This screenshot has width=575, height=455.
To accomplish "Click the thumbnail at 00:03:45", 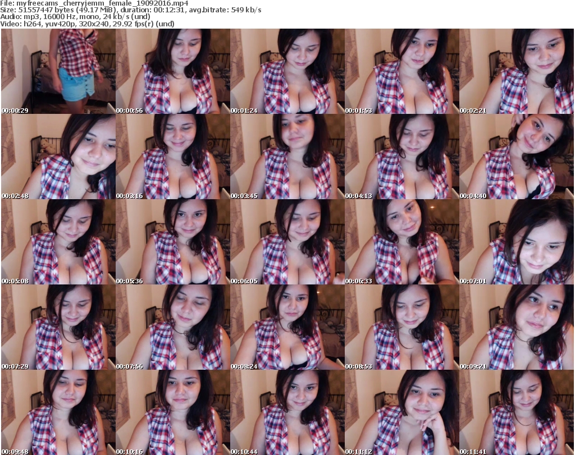I will click(x=287, y=157).
